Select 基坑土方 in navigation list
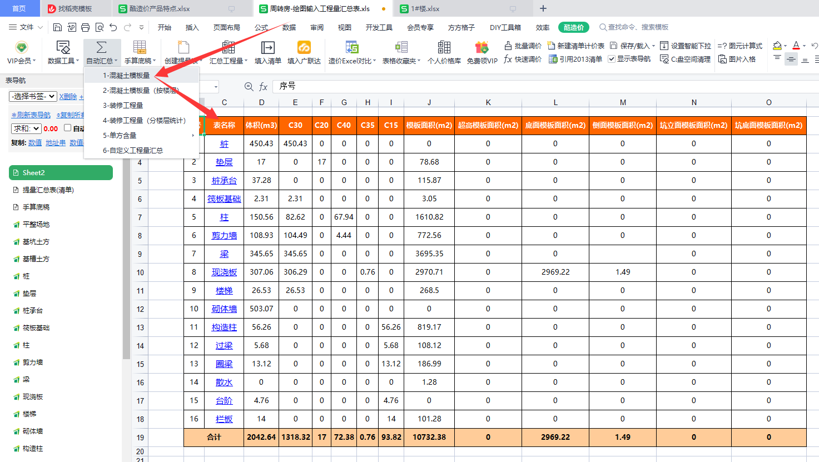Viewport: 819px width, 462px height. click(x=36, y=241)
